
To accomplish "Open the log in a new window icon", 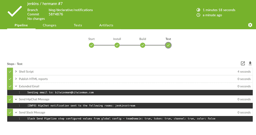I will [243, 64].
